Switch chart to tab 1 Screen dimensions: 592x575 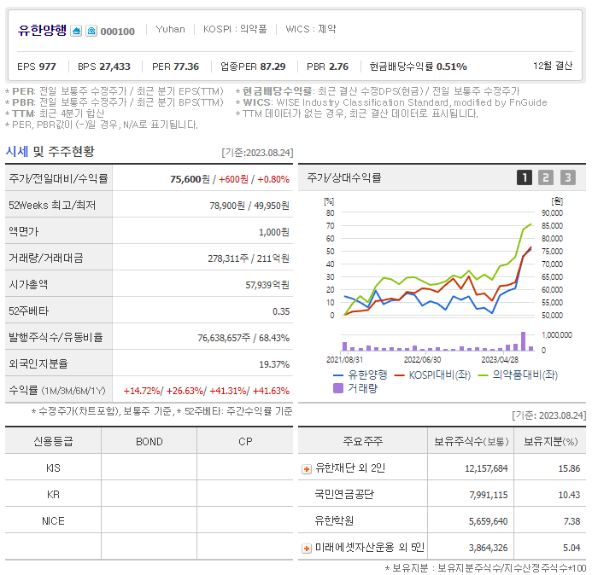pyautogui.click(x=525, y=177)
